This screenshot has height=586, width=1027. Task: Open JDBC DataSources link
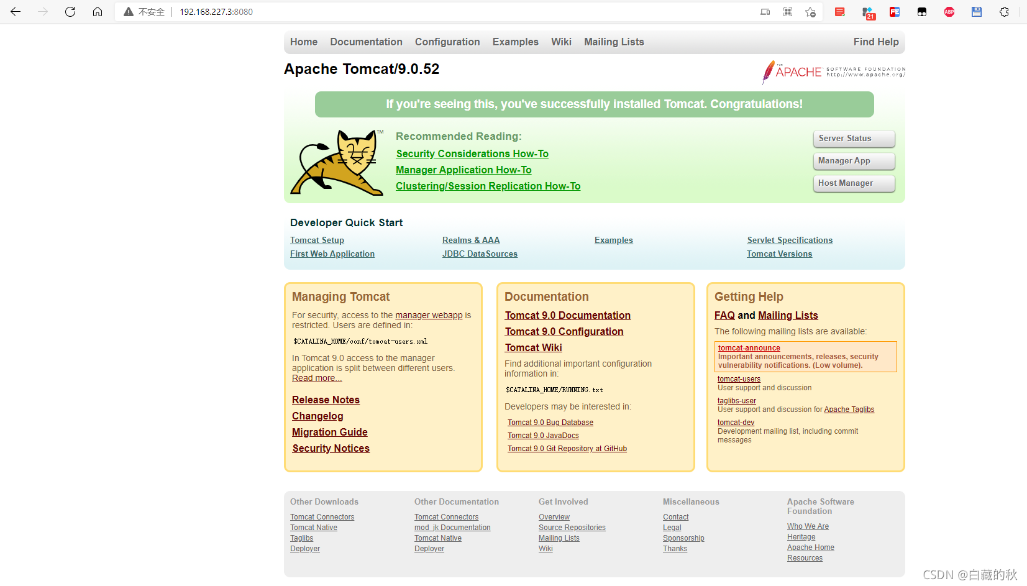[x=480, y=254]
